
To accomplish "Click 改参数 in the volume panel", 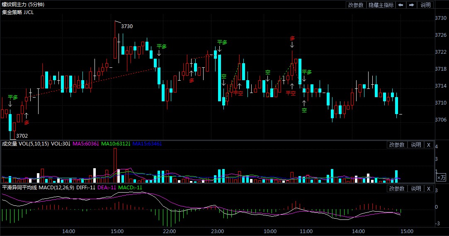I will (396, 145).
